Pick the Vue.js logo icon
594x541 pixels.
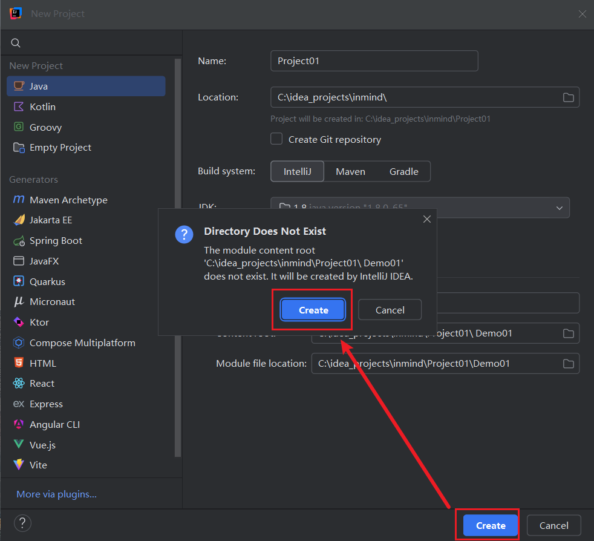19,444
